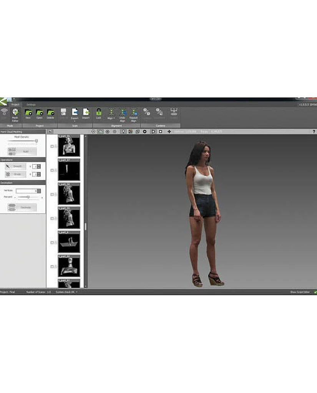Click the help question mark icon
The image size is (317, 393).
(314, 131)
